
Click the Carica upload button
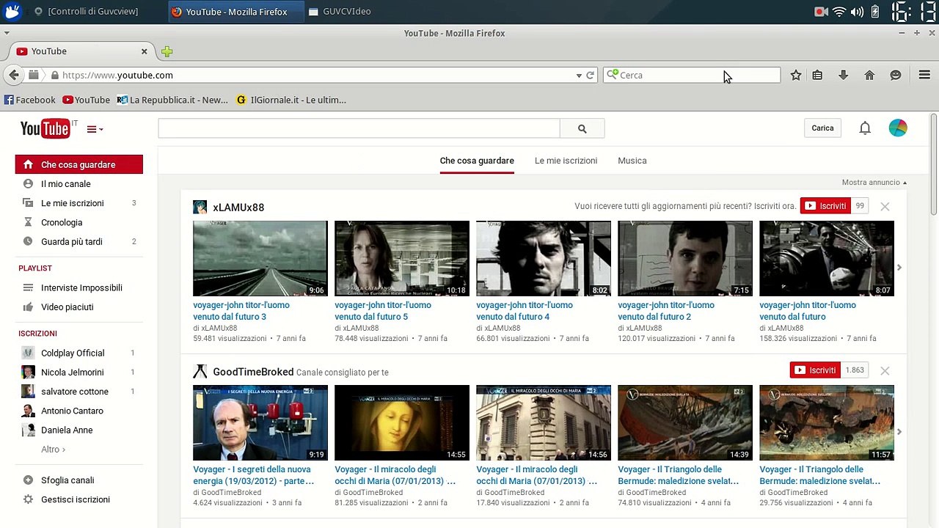822,128
